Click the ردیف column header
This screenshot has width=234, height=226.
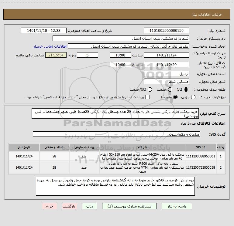[221, 147]
